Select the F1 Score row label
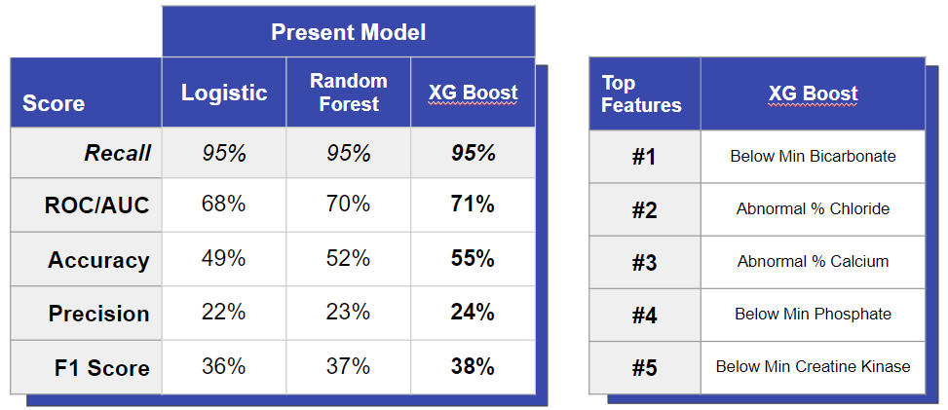This screenshot has width=948, height=410. click(x=101, y=367)
